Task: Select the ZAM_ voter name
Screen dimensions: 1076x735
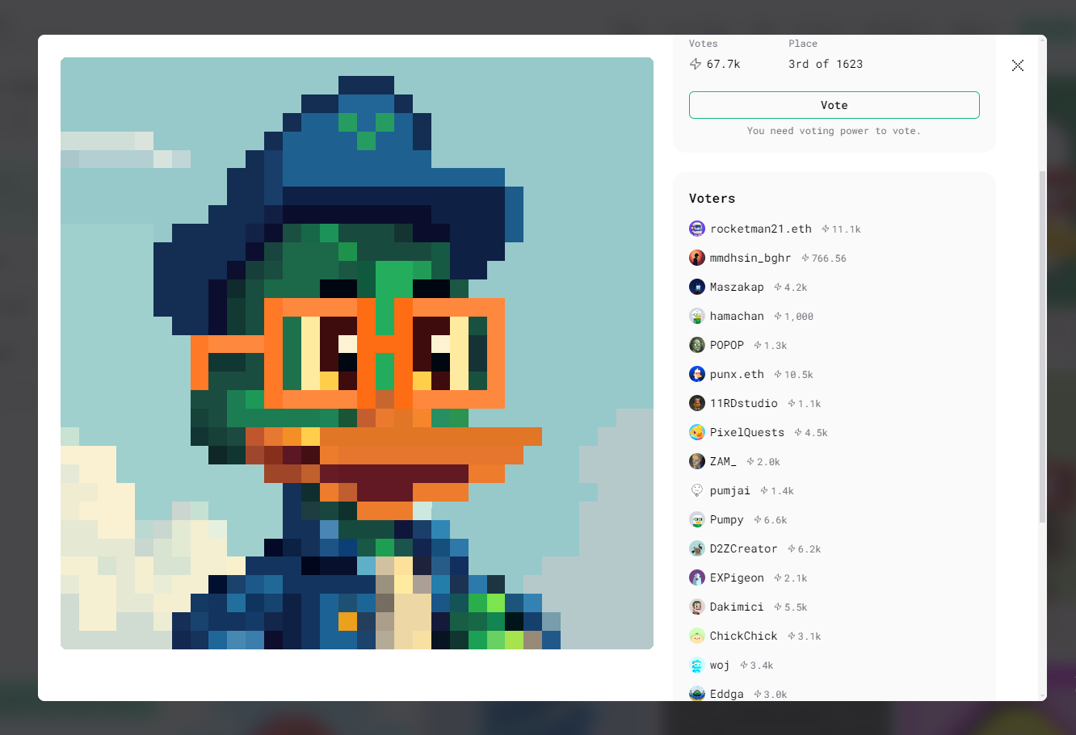Action: coord(723,461)
